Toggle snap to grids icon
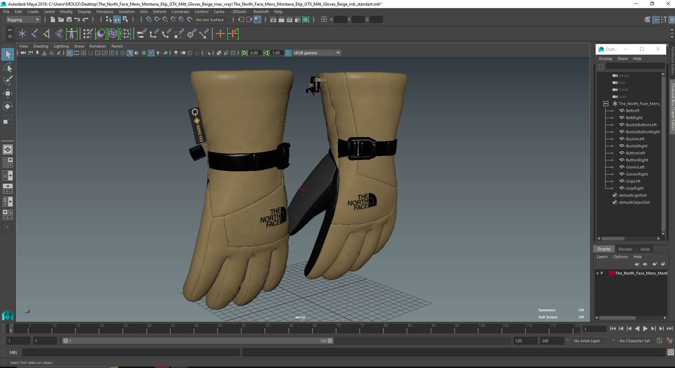The width and height of the screenshot is (675, 368). [149, 20]
